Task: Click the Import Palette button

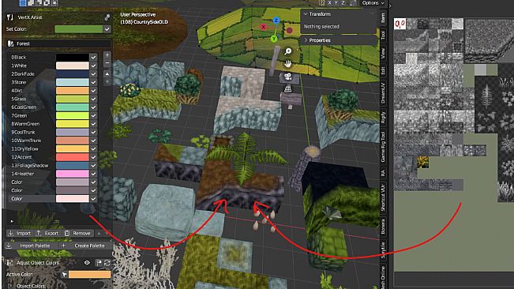Action: (x=31, y=246)
